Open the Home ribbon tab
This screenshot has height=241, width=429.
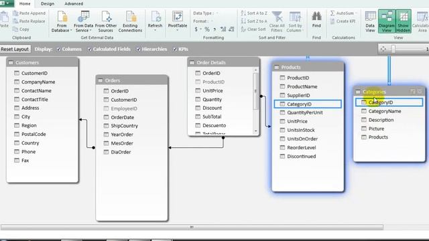pyautogui.click(x=25, y=4)
